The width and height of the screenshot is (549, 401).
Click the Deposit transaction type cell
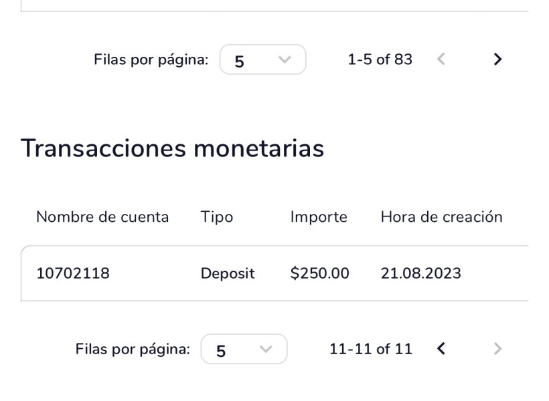(x=228, y=273)
